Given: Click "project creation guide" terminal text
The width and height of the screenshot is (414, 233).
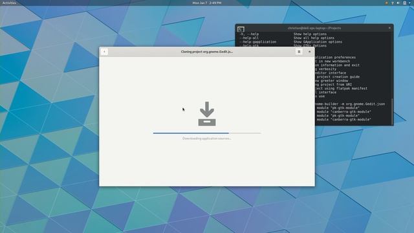Looking at the screenshot, I should pos(338,77).
